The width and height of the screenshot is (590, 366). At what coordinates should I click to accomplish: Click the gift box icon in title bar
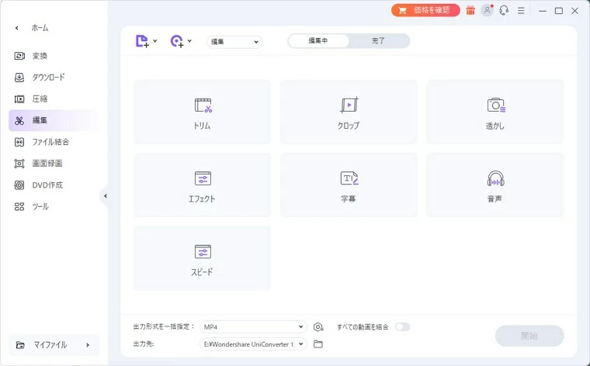click(470, 10)
